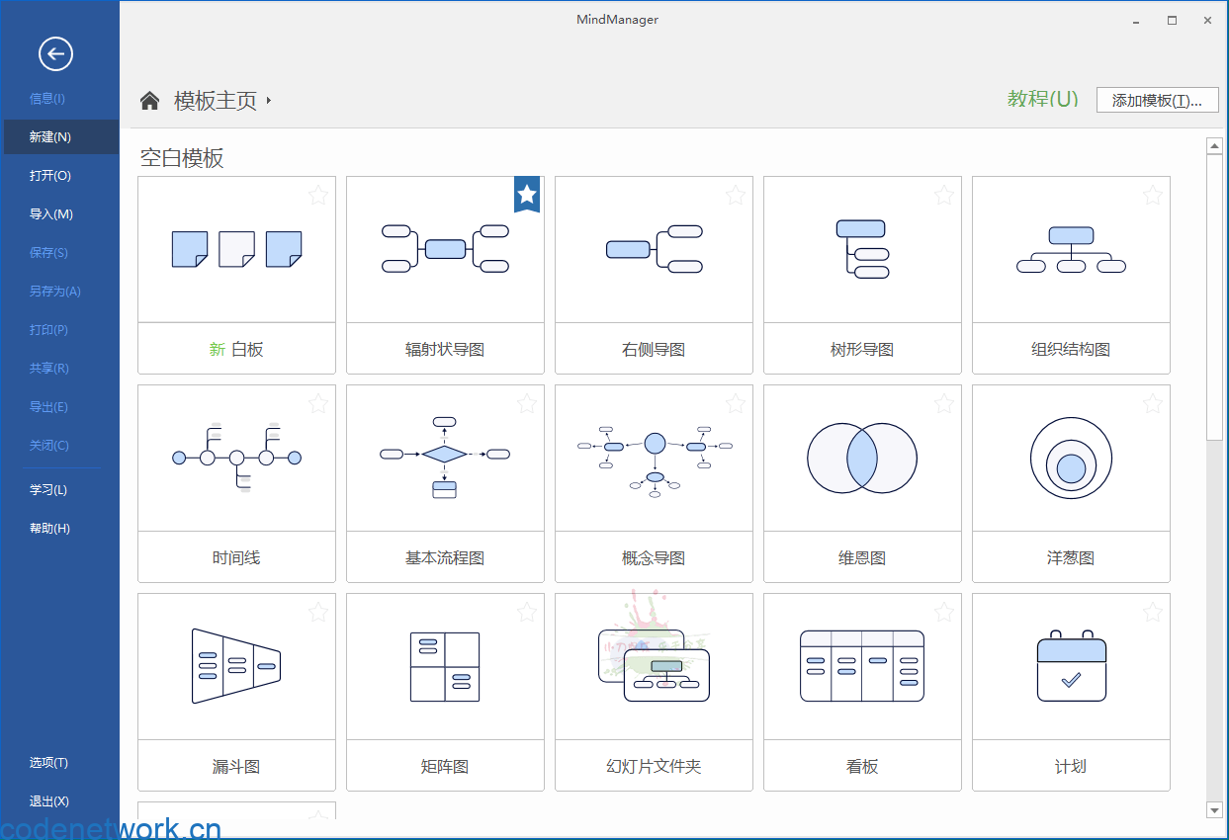This screenshot has width=1229, height=840.
Task: Unfavorite the 辐射状导图 template star
Action: (x=527, y=194)
